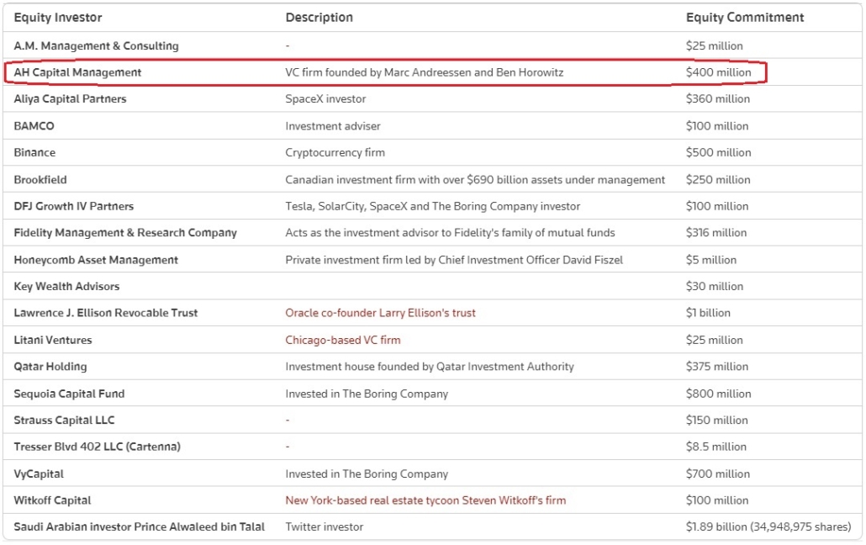Viewport: 866px width, 545px height.
Task: Click Sequoia Capital Fund in the table
Action: coord(69,394)
